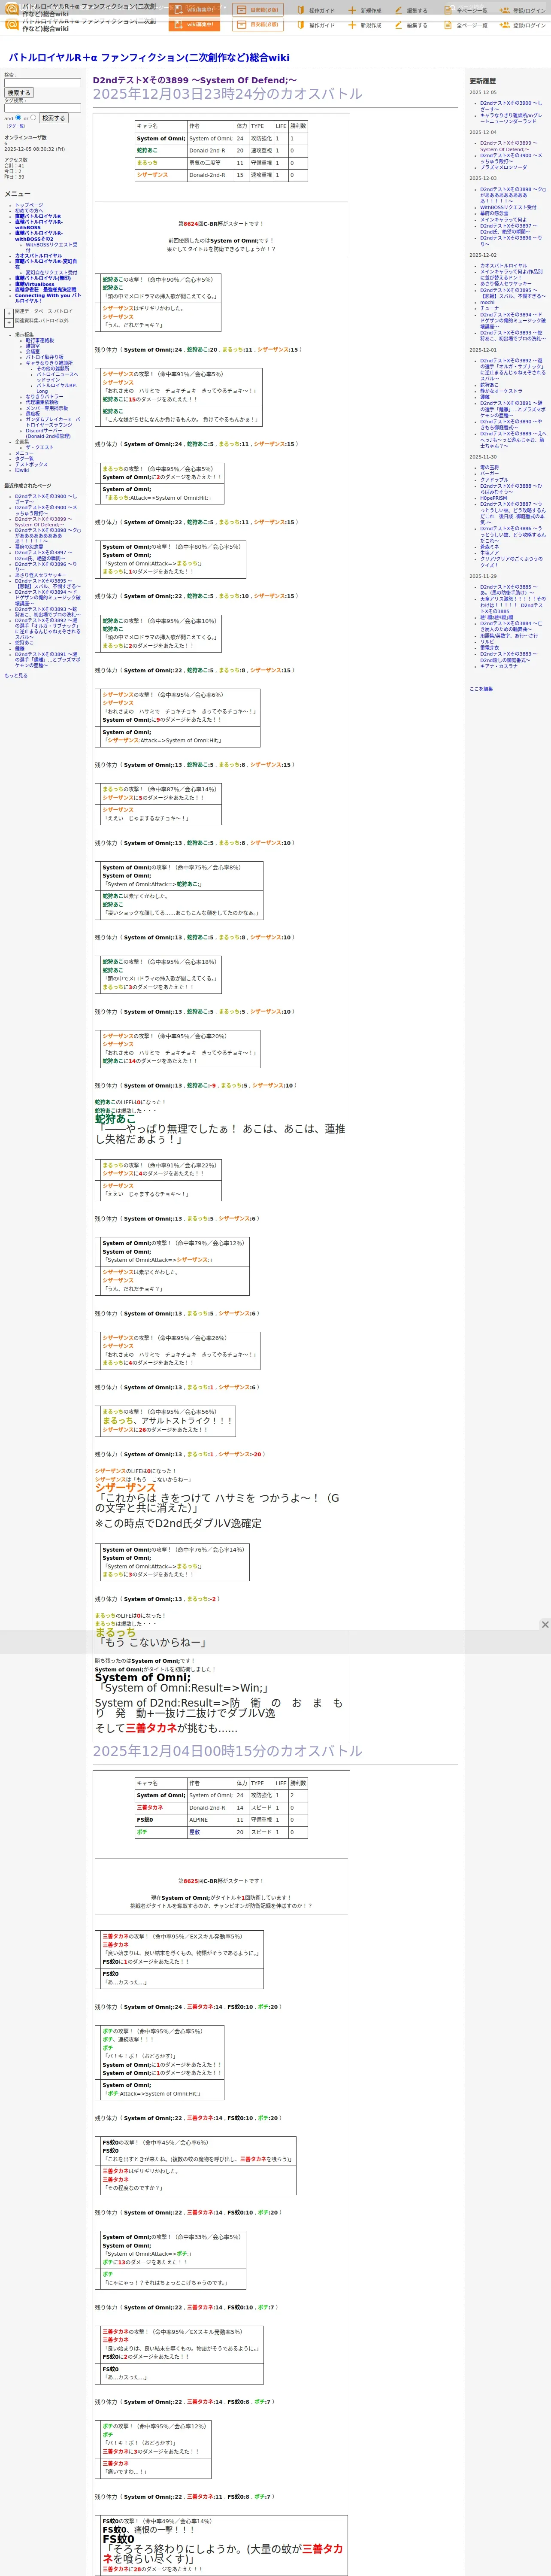Open 直轄@雀荘 最強雀鬼決定戦 link

coord(46,290)
